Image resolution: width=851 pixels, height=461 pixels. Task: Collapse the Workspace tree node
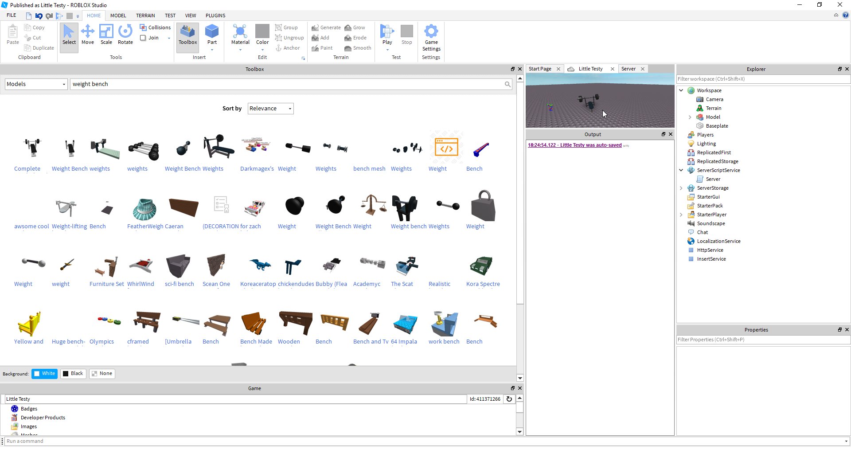(681, 90)
